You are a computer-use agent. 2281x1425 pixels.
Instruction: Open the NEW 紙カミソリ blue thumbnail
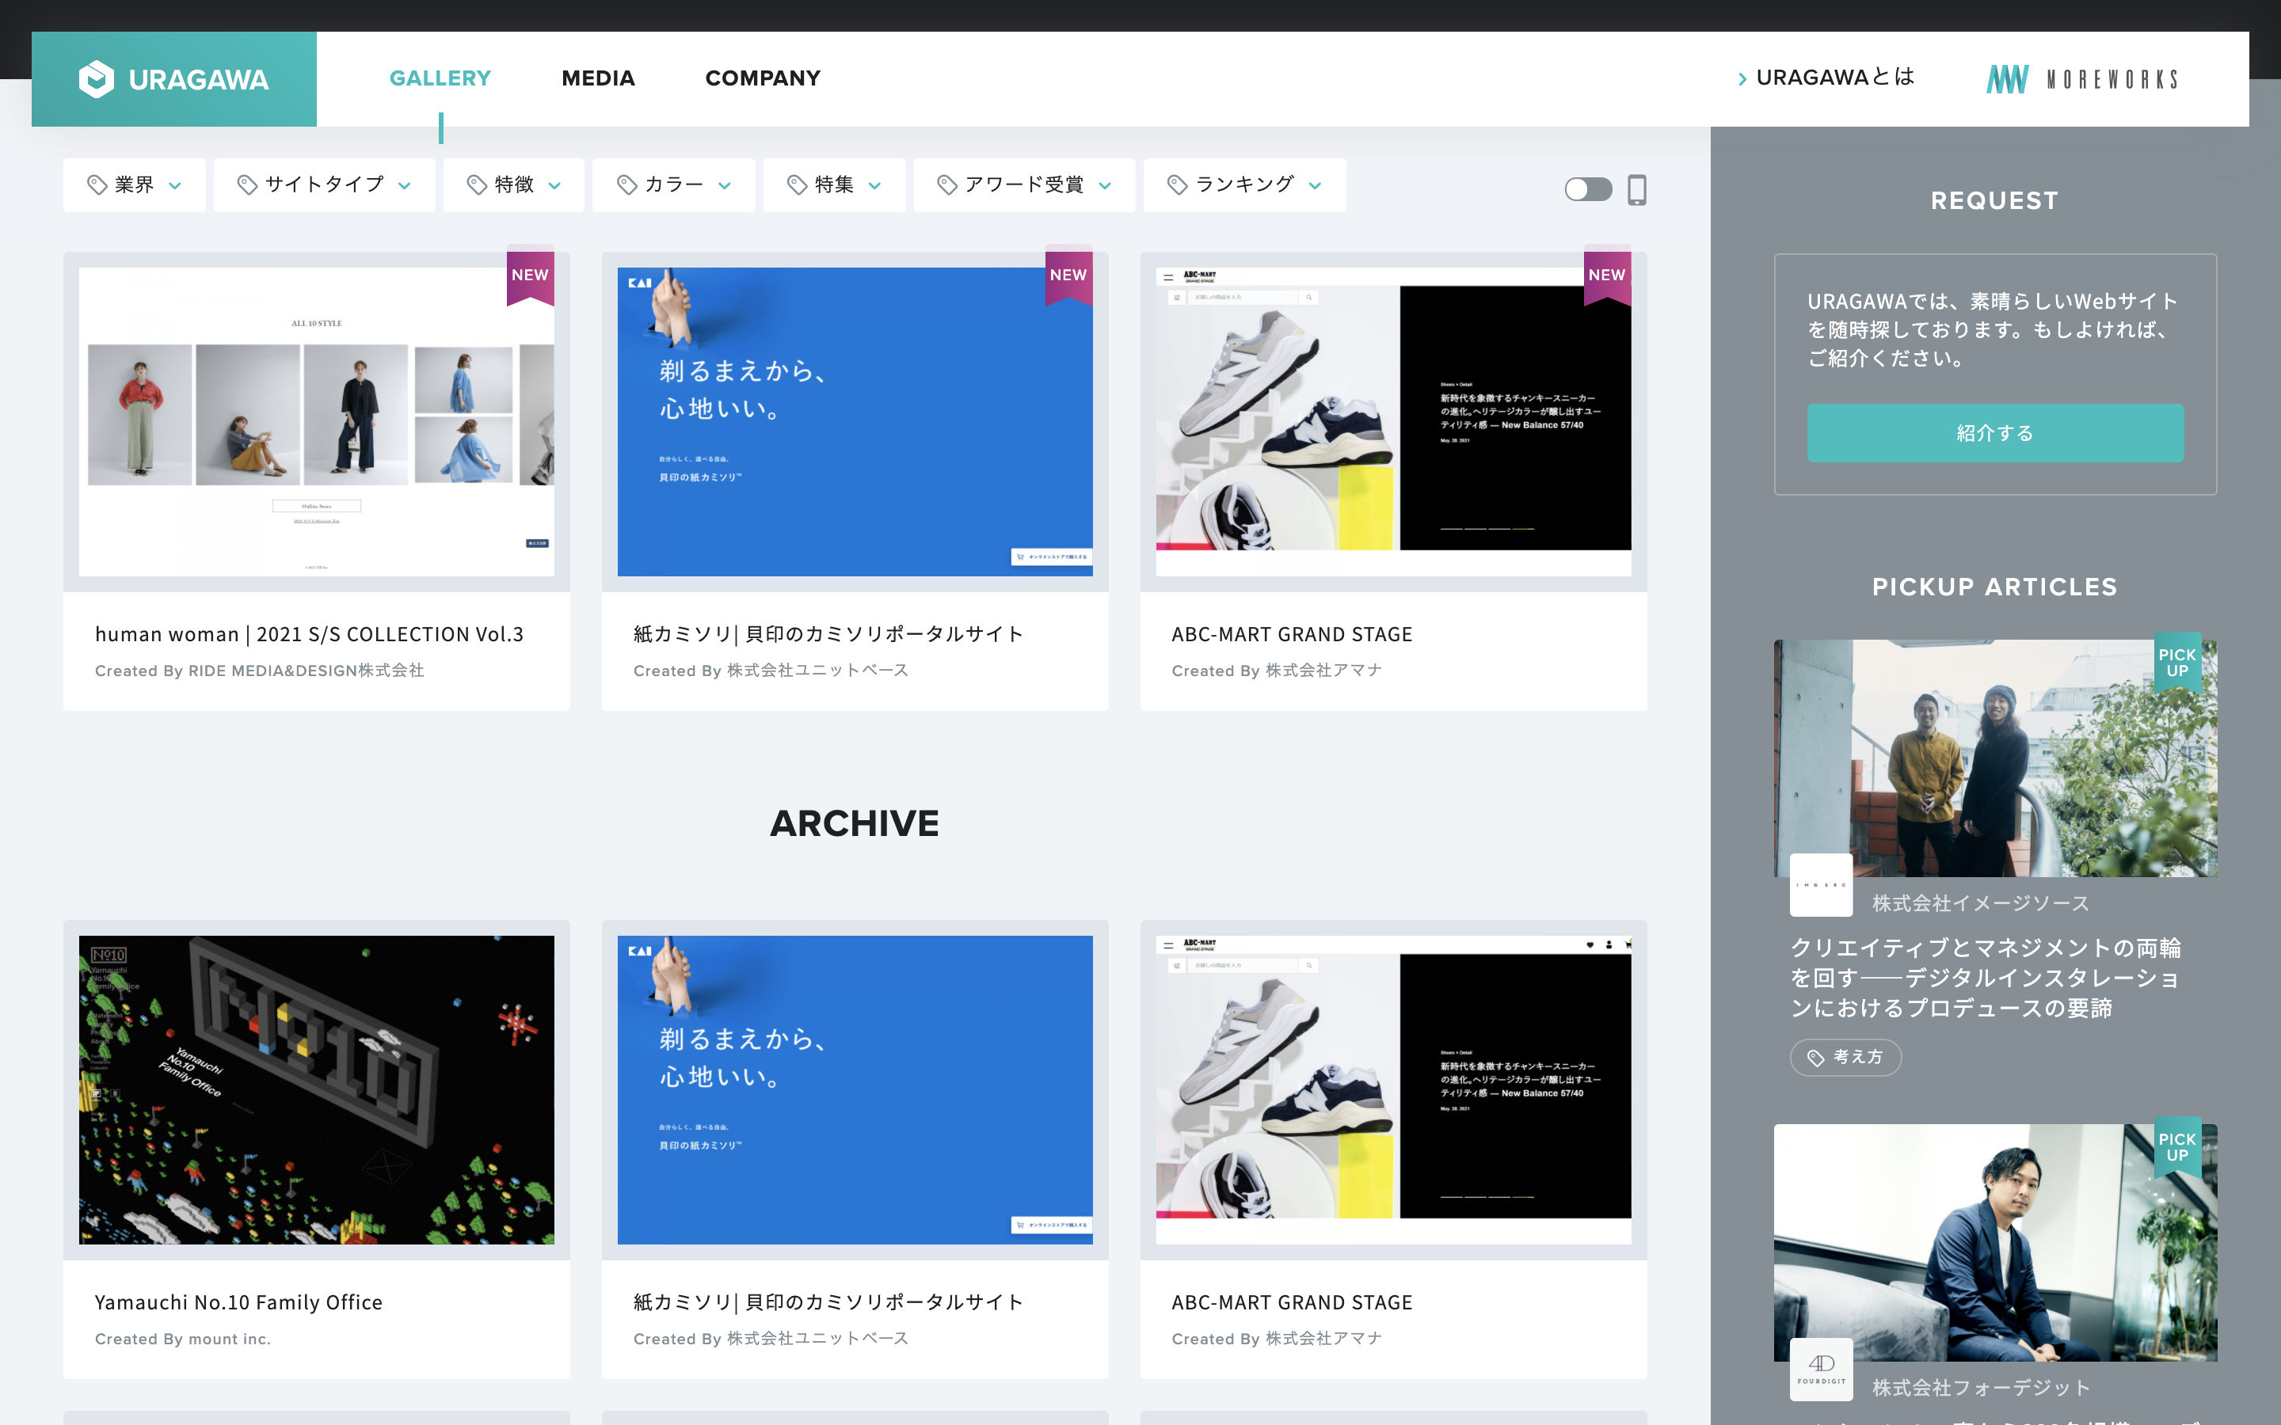click(855, 421)
